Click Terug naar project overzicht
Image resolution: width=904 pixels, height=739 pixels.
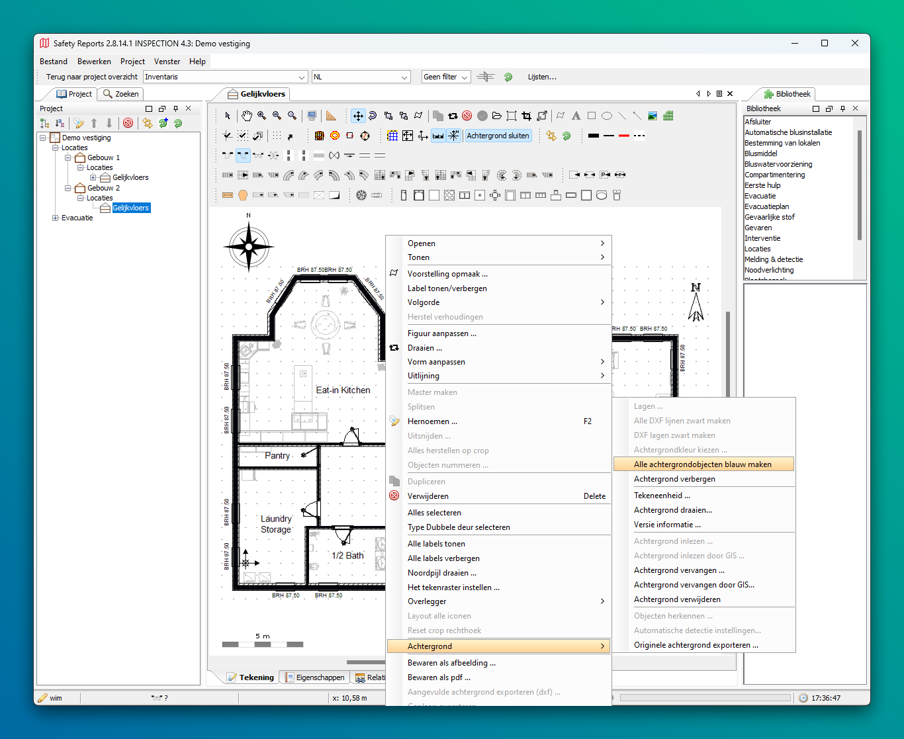[92, 77]
